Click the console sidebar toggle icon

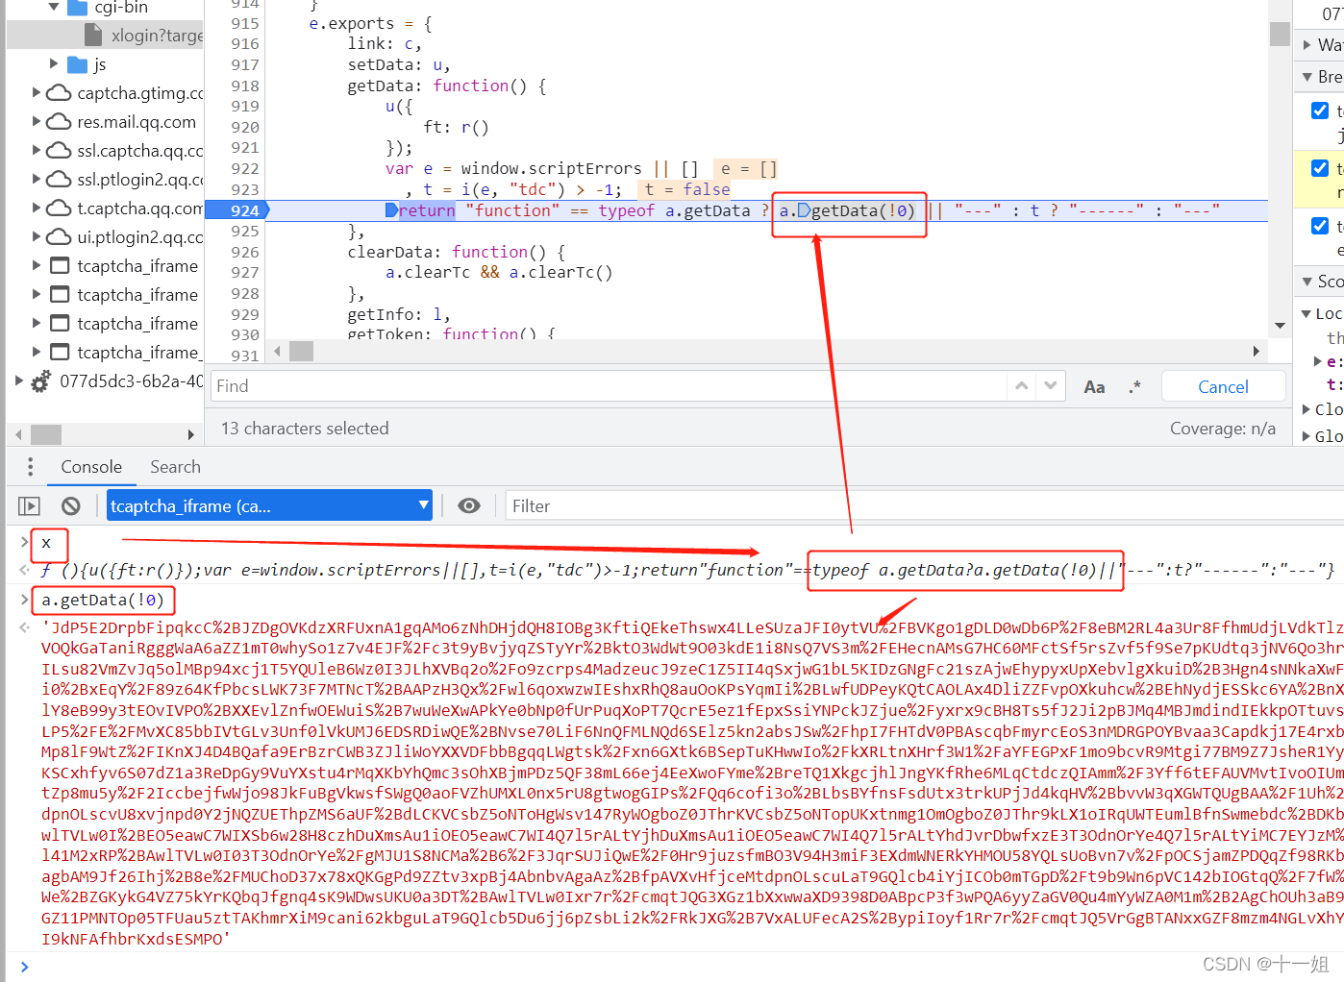(x=29, y=505)
